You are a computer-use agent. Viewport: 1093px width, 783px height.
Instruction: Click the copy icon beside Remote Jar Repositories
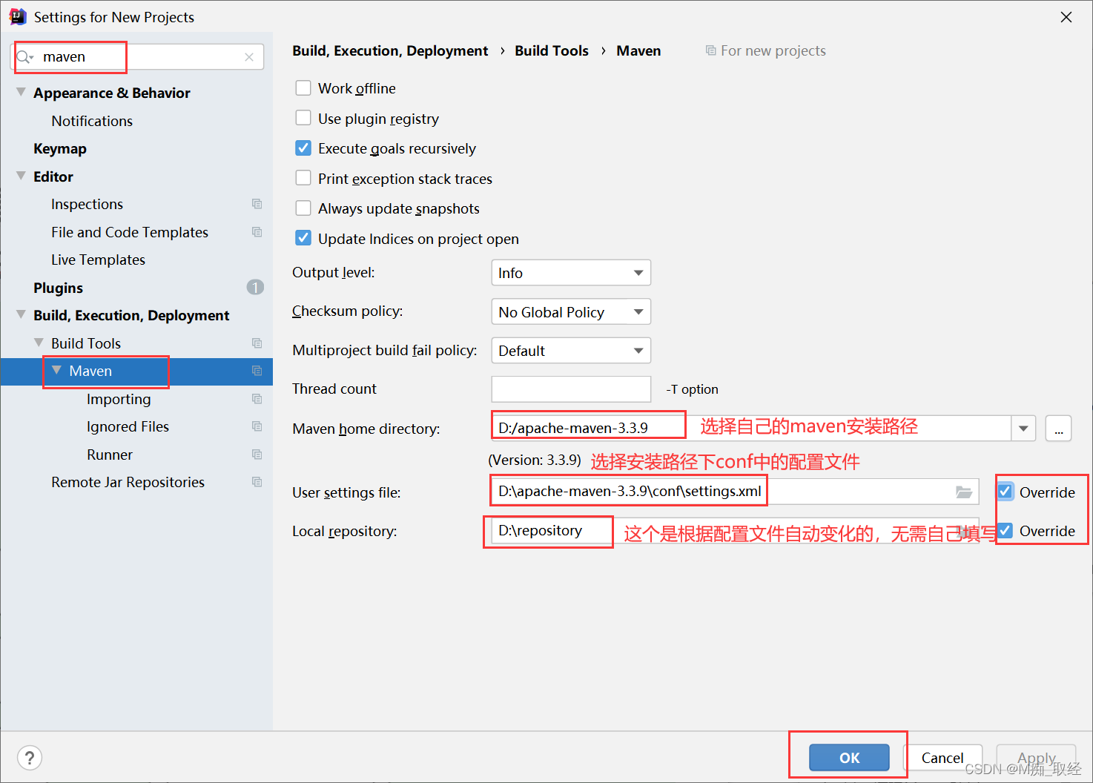[257, 482]
